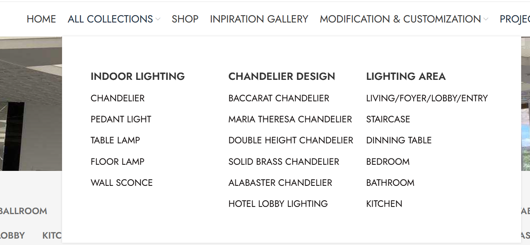Select the Alabaster Chandelier link
Image resolution: width=530 pixels, height=245 pixels.
[280, 183]
